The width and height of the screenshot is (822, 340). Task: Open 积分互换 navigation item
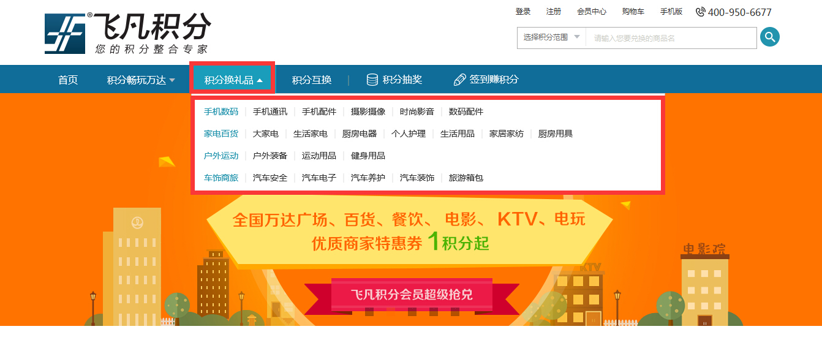point(312,80)
